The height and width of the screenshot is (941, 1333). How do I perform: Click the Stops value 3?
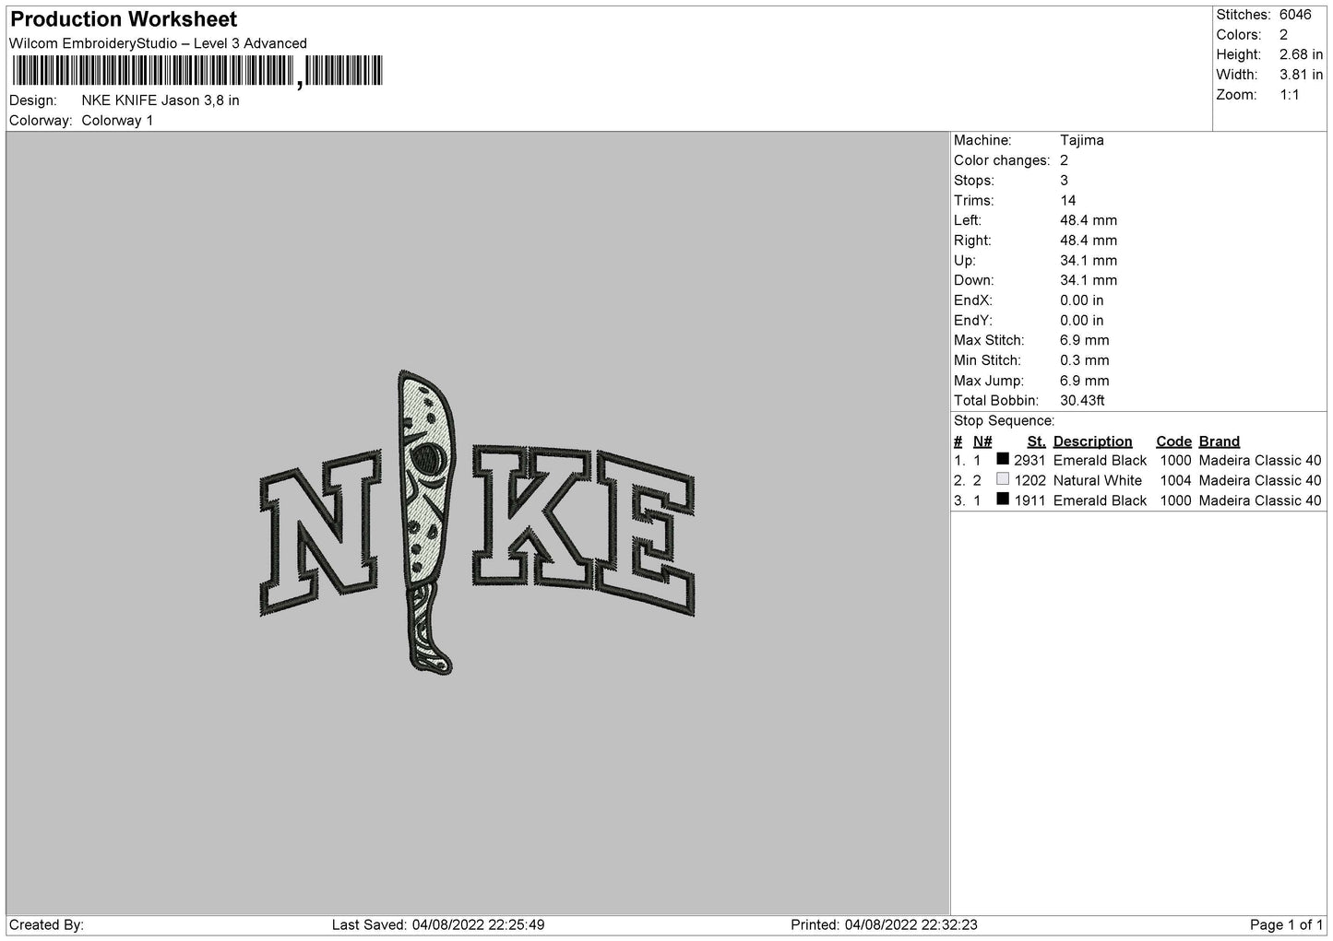[1064, 181]
